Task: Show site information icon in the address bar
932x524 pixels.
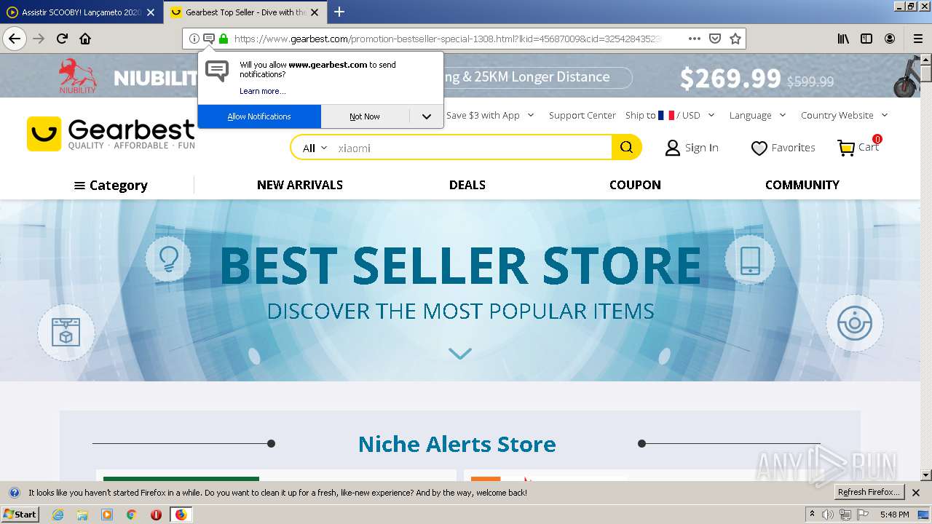Action: coord(194,39)
